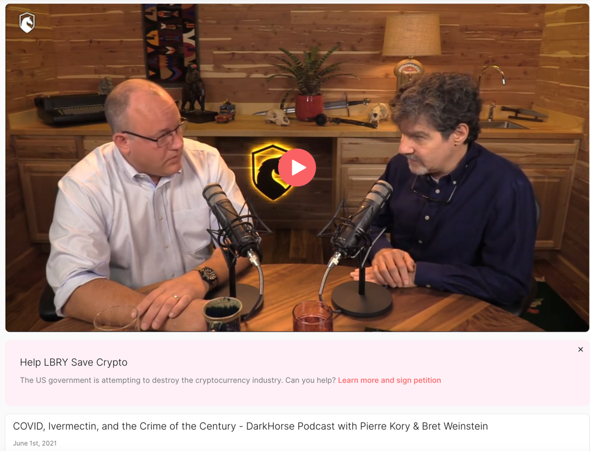The width and height of the screenshot is (590, 451).
Task: Click the dark ceramic mug on the table
Action: (223, 314)
